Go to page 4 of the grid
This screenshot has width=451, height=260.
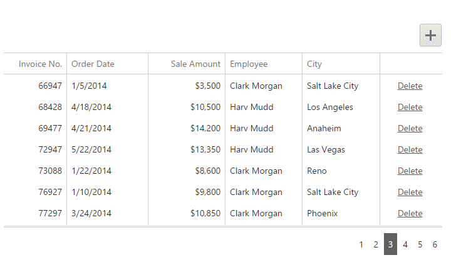tap(405, 244)
